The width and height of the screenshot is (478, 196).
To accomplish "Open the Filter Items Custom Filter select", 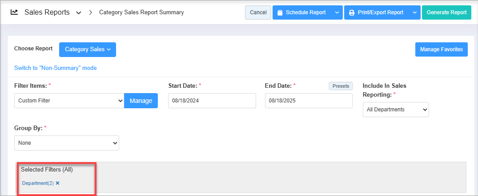I will pyautogui.click(x=69, y=101).
